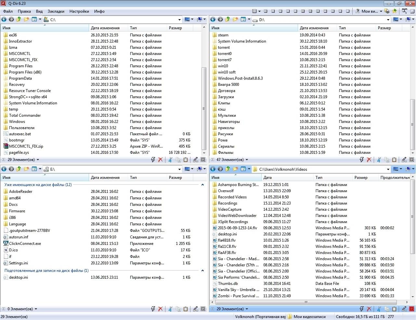Click the delete X icon under D:\ pane
Image resolution: width=416 pixels, height=320 pixels.
click(x=369, y=160)
